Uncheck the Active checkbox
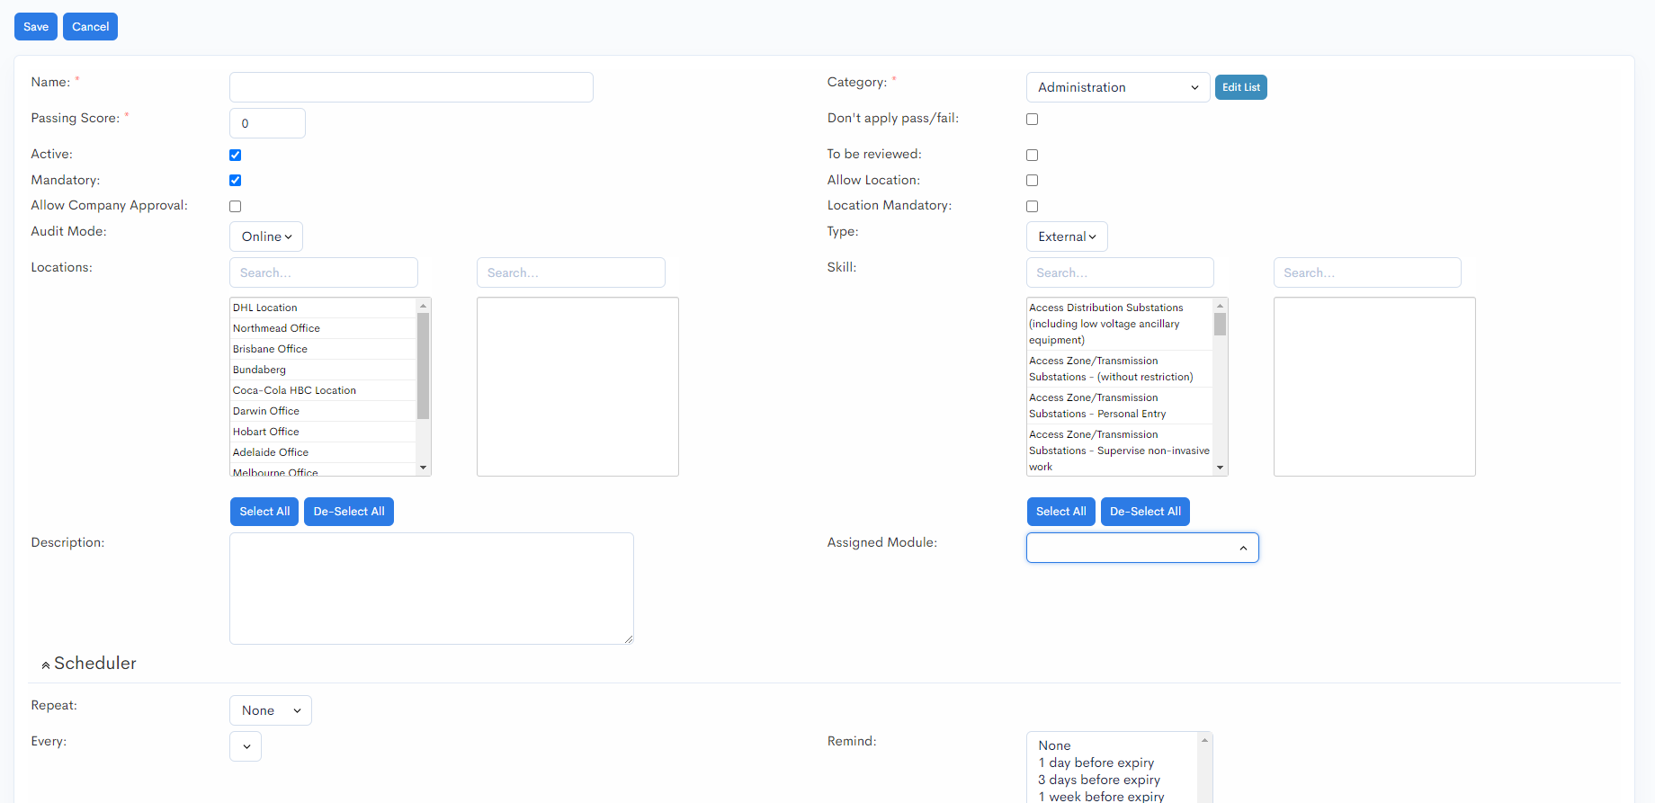 point(236,155)
